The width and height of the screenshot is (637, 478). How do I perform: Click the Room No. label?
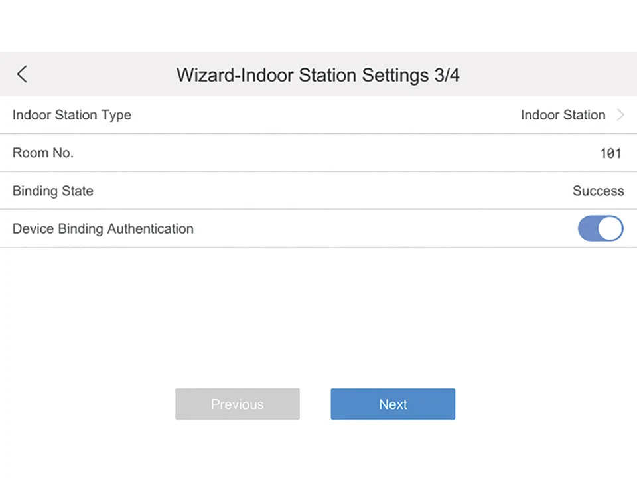[43, 153]
